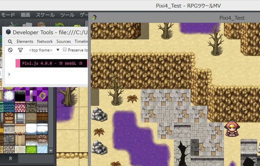Open the モード menu
This screenshot has width=260, height=166.
(8, 15)
